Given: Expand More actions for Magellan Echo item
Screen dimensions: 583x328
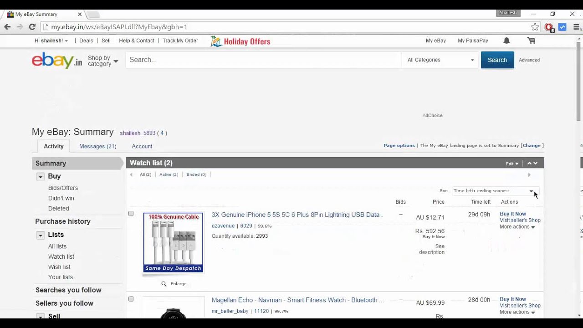Looking at the screenshot, I should (x=517, y=312).
